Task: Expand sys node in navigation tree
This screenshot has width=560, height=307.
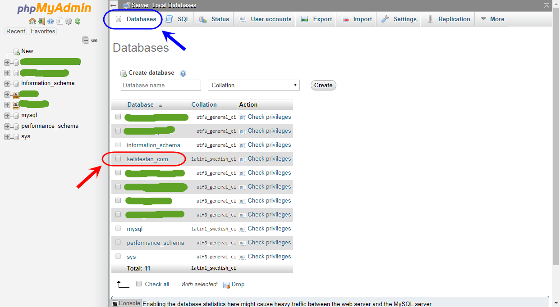Action: click(7, 136)
